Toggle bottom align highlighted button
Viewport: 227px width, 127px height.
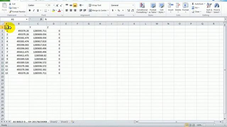75,6
